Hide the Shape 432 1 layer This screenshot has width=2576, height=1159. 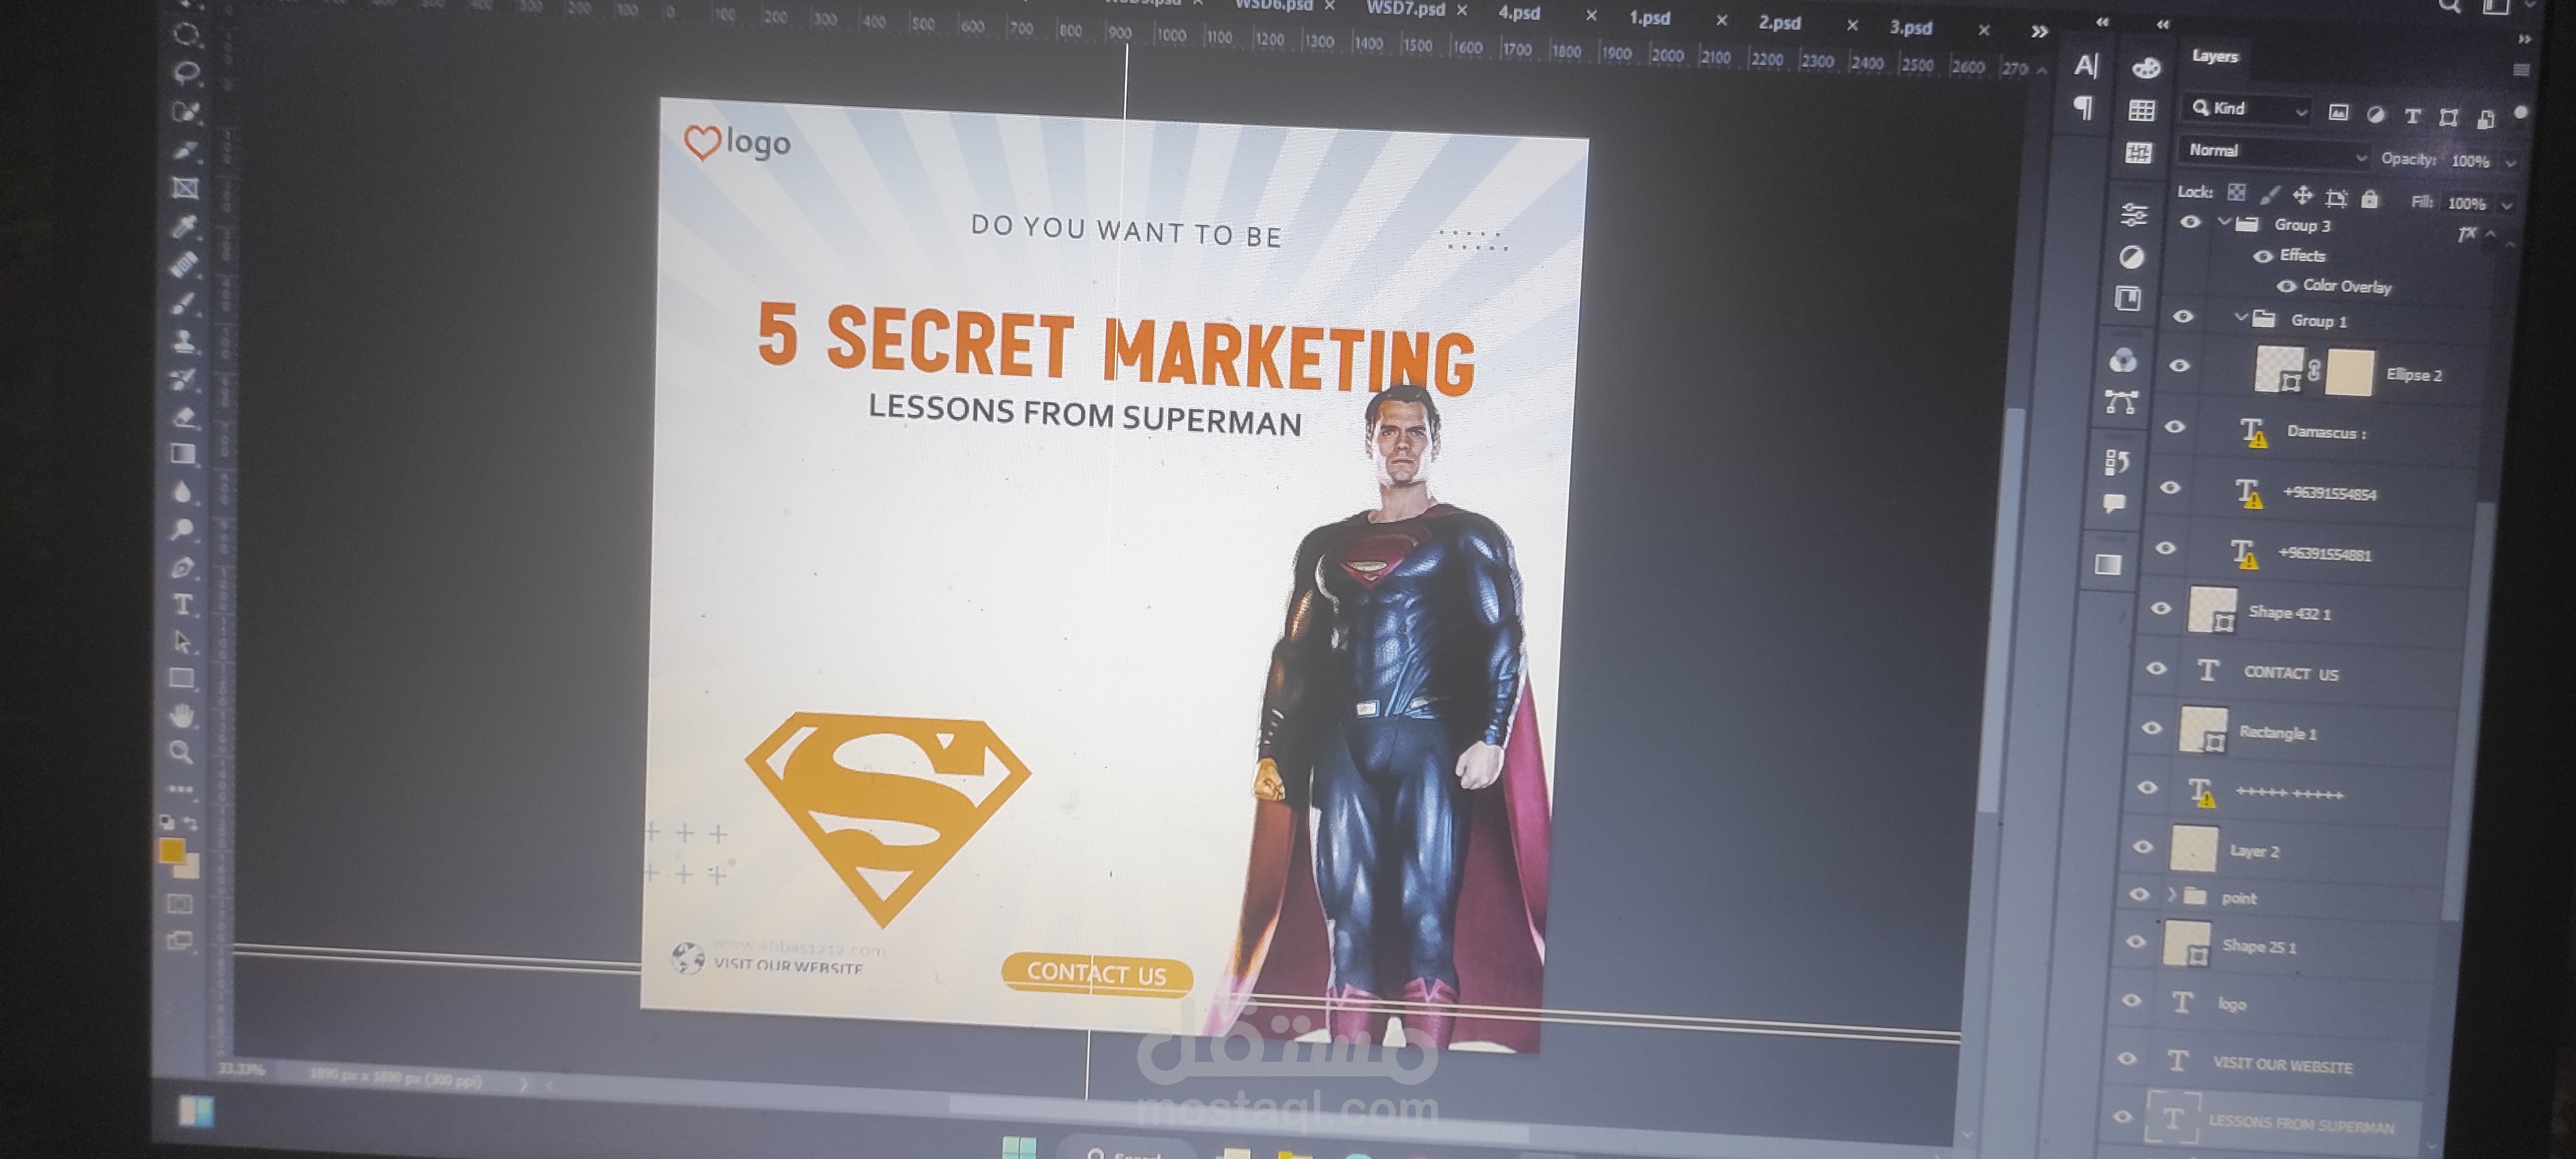(2160, 608)
